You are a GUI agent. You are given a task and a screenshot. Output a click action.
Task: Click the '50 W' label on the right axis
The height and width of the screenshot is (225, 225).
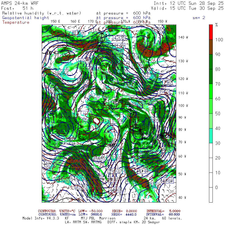pyautogui.click(x=182, y=174)
